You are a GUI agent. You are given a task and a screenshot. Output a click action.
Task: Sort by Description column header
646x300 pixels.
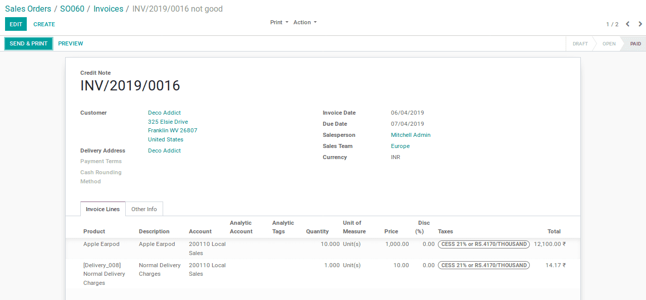(x=154, y=231)
